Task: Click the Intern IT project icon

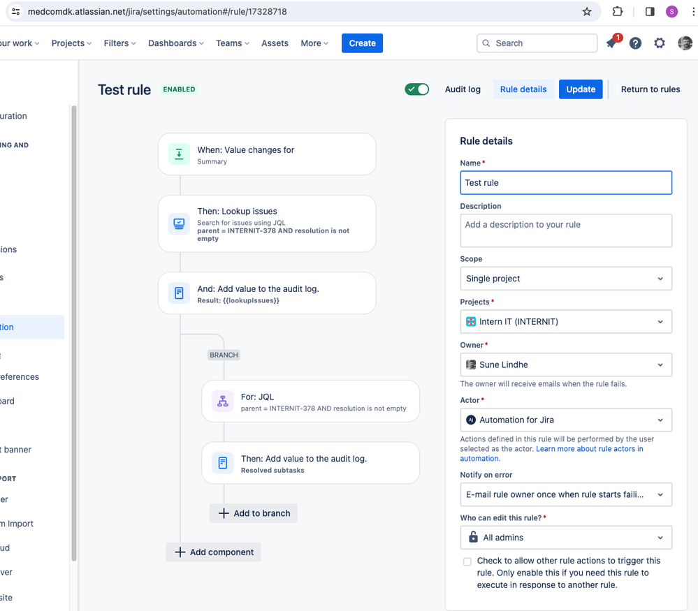Action: click(x=470, y=321)
